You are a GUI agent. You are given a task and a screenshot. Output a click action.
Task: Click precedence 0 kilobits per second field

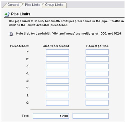(57, 103)
